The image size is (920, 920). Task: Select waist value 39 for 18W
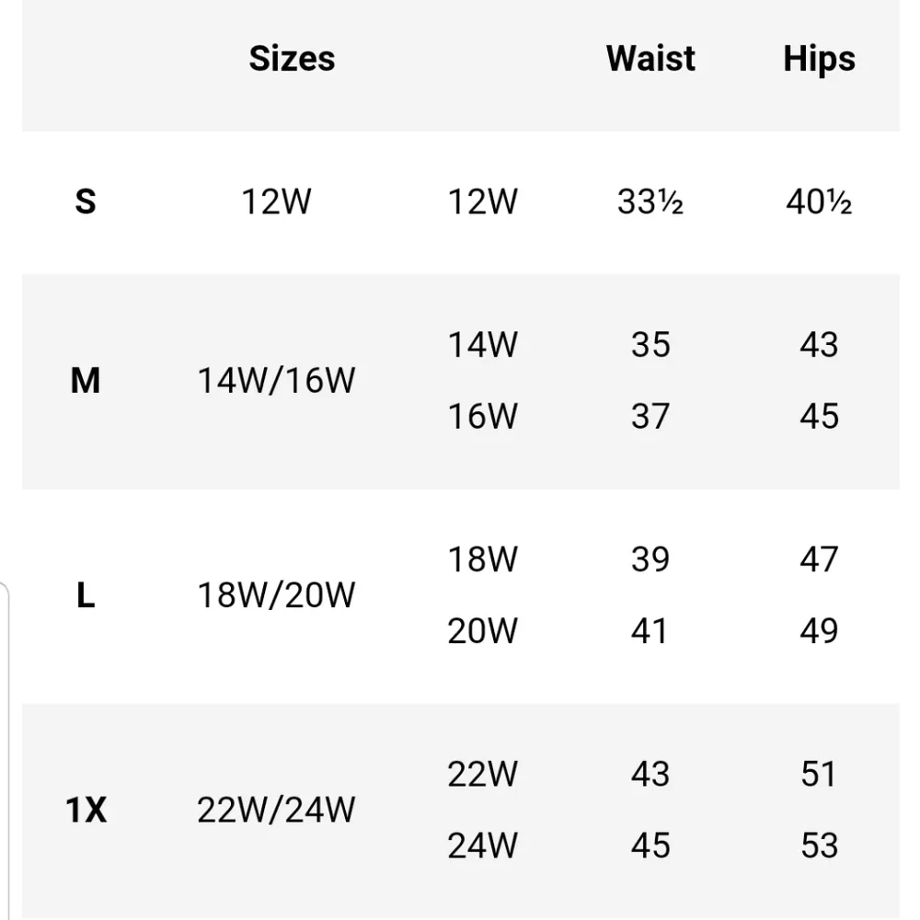[650, 559]
